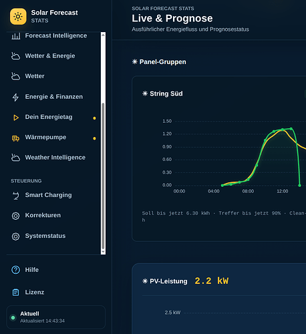Screen dimensions: 306x334
Task: Click the sidebar scrollbar thumb
Action: pyautogui.click(x=103, y=176)
